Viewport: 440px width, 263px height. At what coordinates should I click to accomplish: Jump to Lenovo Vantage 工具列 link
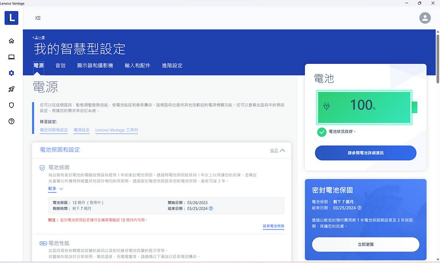click(x=117, y=130)
